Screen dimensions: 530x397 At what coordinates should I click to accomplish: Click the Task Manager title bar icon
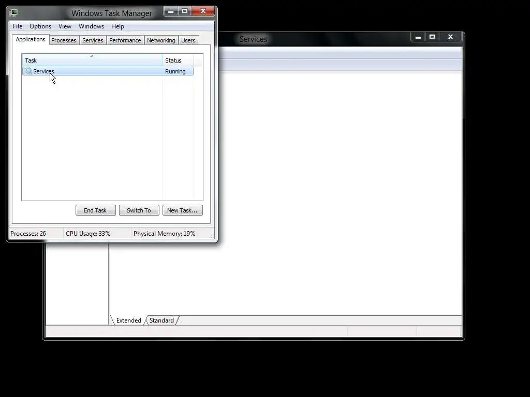pyautogui.click(x=14, y=13)
